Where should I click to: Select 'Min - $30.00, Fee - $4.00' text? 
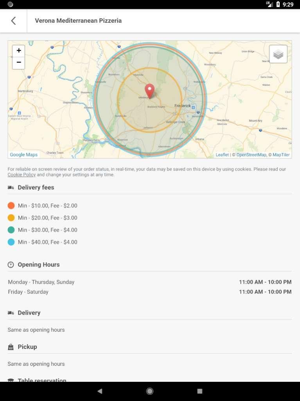pos(48,230)
